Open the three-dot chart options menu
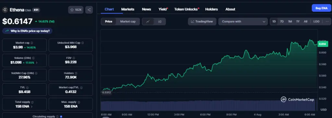 coord(327,21)
